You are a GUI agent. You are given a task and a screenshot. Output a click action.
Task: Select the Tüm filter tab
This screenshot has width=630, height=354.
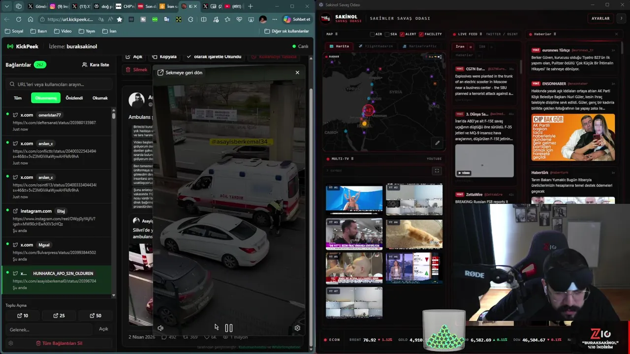pyautogui.click(x=18, y=98)
